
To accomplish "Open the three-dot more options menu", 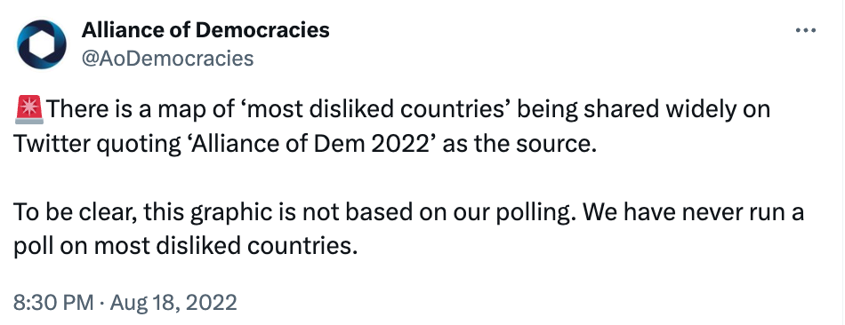I will point(806,31).
